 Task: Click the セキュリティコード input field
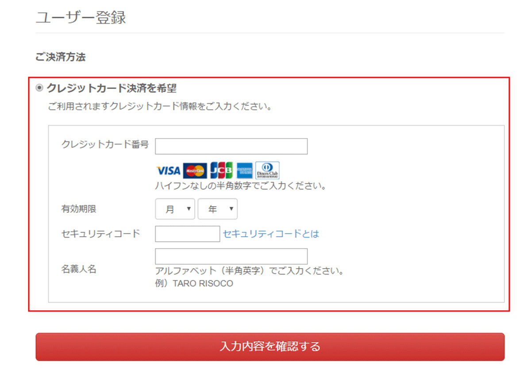[x=188, y=234]
